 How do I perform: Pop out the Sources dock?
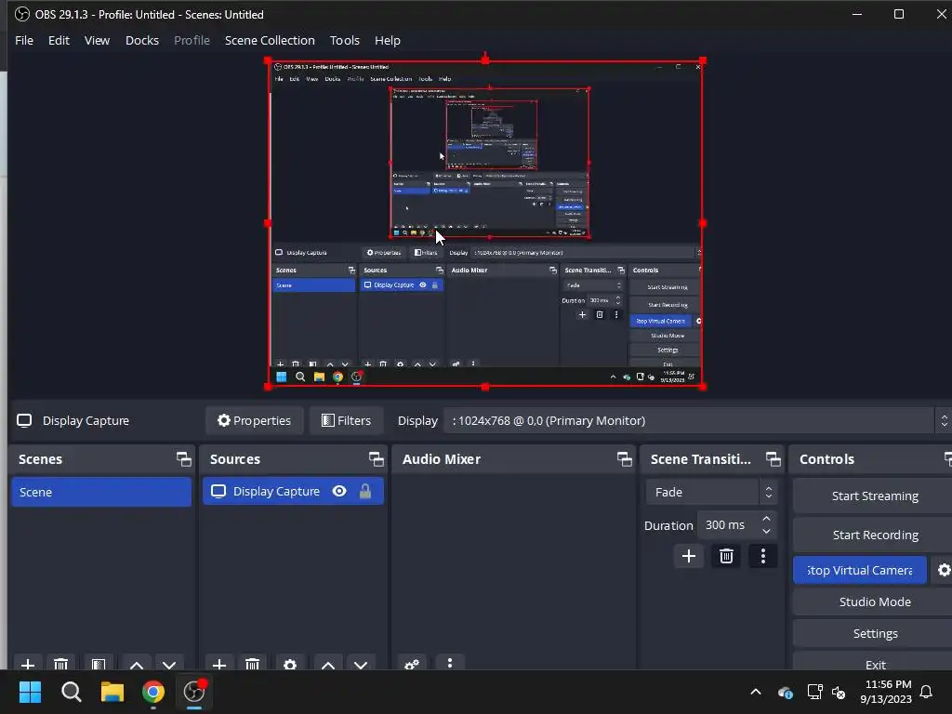coord(376,459)
